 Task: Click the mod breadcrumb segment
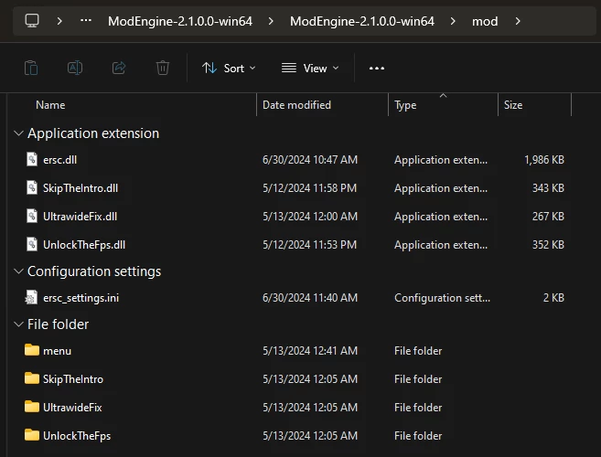click(x=485, y=21)
